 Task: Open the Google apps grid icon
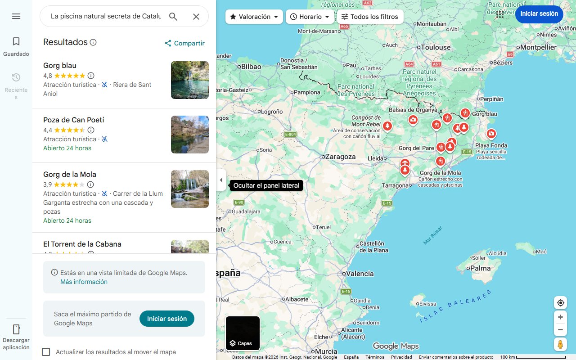point(499,14)
